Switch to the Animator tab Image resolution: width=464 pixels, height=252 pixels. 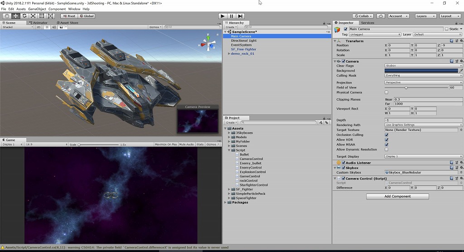tap(38, 23)
